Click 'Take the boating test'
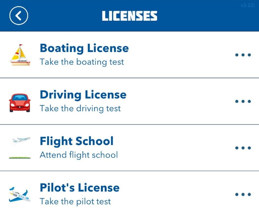 tap(82, 62)
